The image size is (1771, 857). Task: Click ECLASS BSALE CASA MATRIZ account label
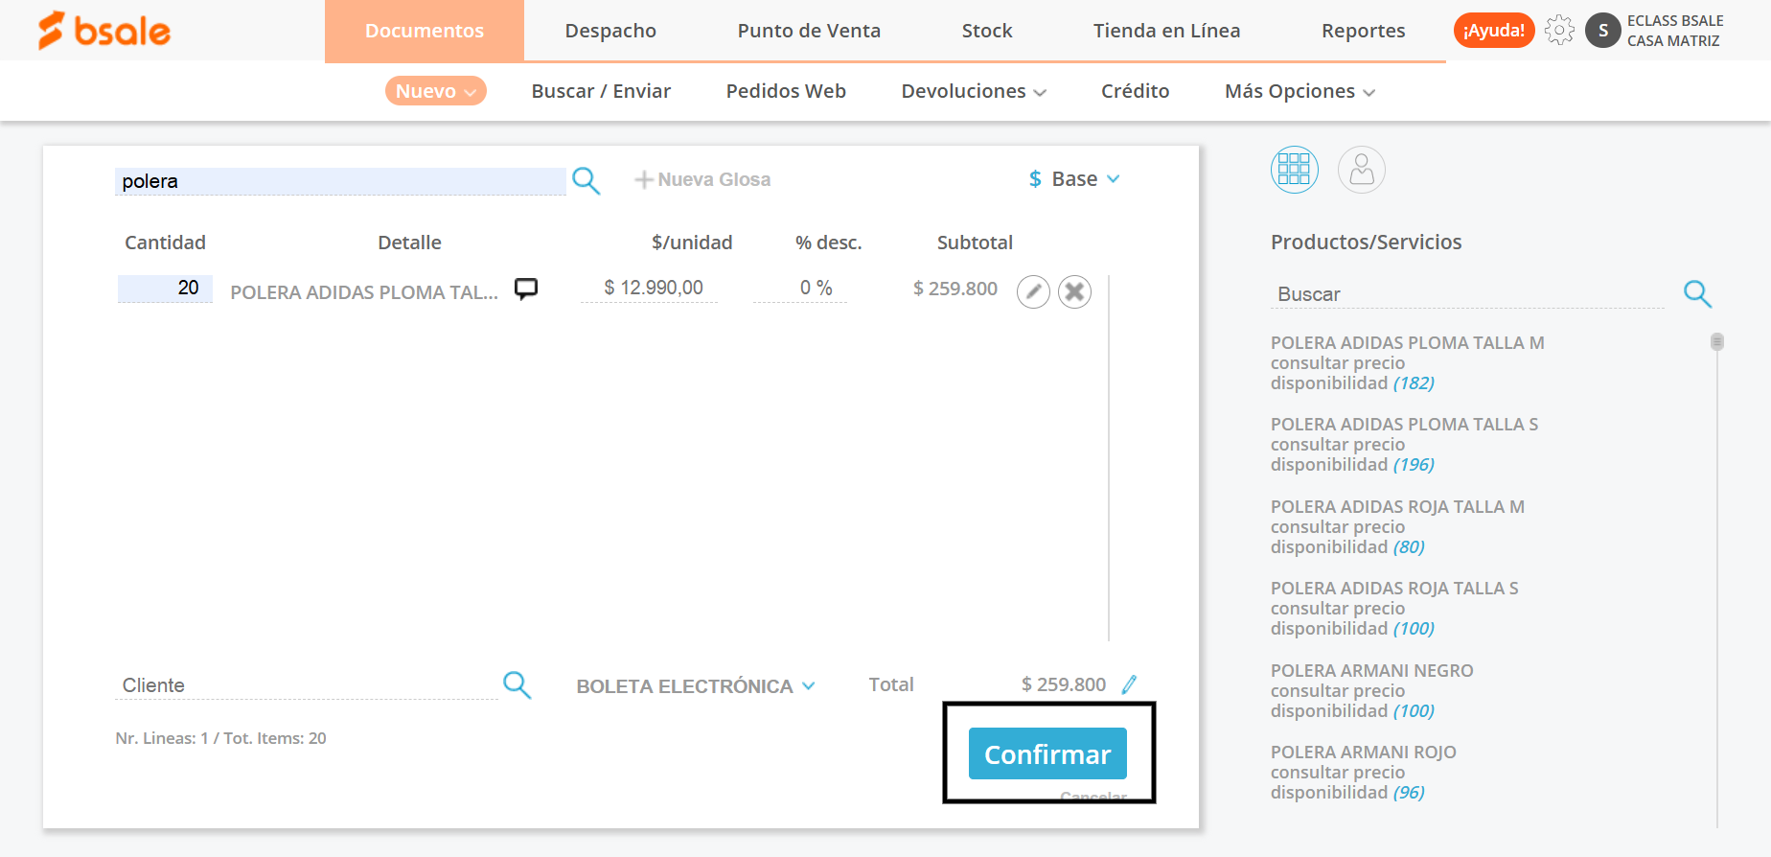click(1675, 31)
